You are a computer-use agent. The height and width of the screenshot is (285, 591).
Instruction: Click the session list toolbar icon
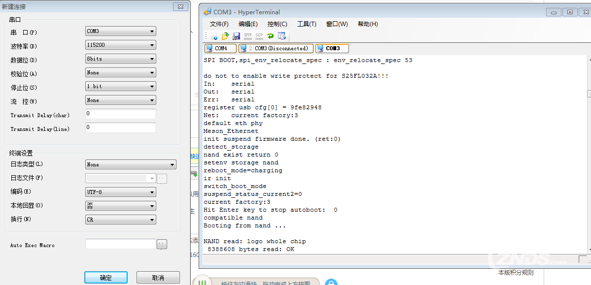[281, 36]
